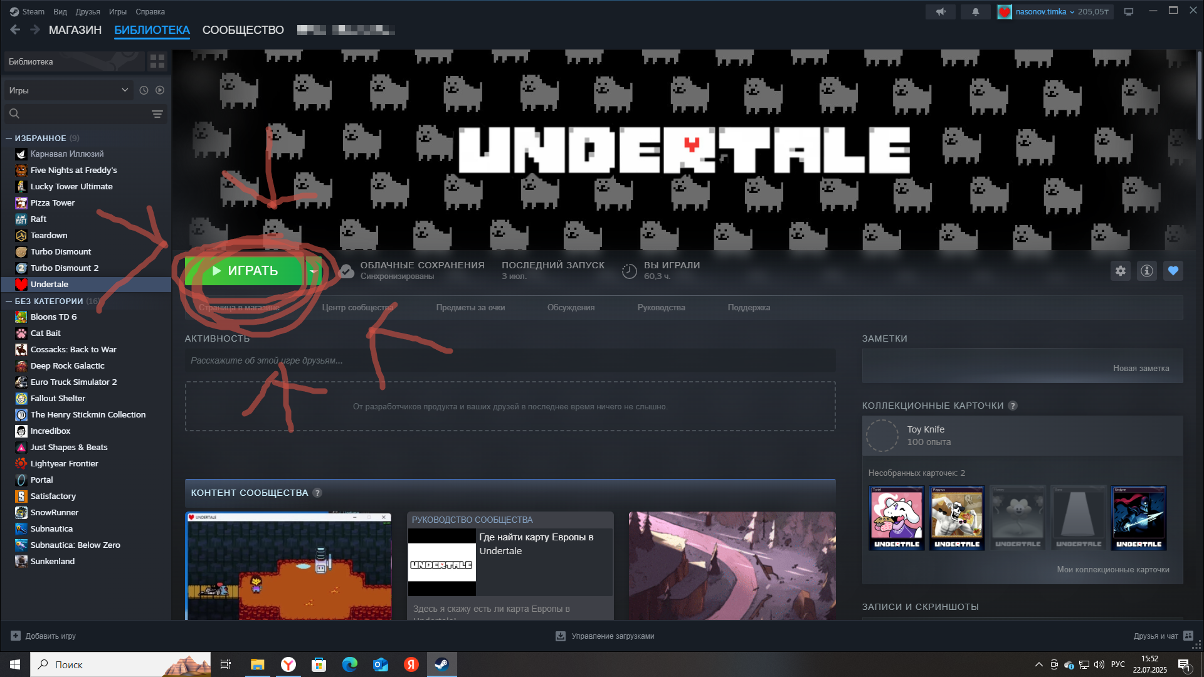Open Steam icon in Windows taskbar
The image size is (1204, 677).
441,664
